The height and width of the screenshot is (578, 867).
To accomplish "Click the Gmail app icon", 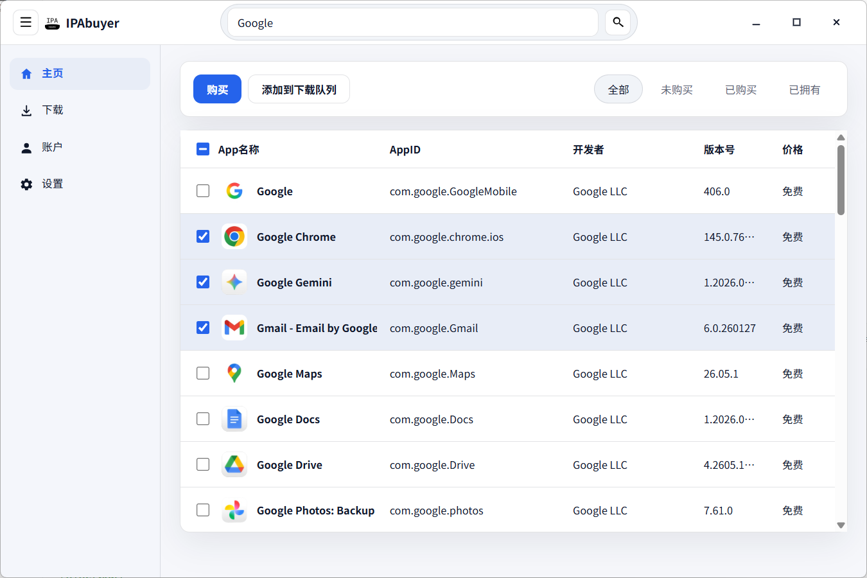I will (234, 328).
